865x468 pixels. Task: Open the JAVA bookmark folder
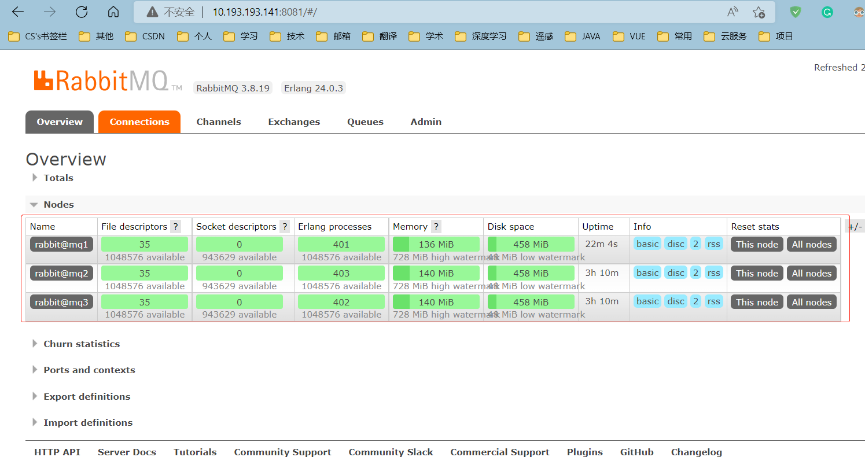583,36
